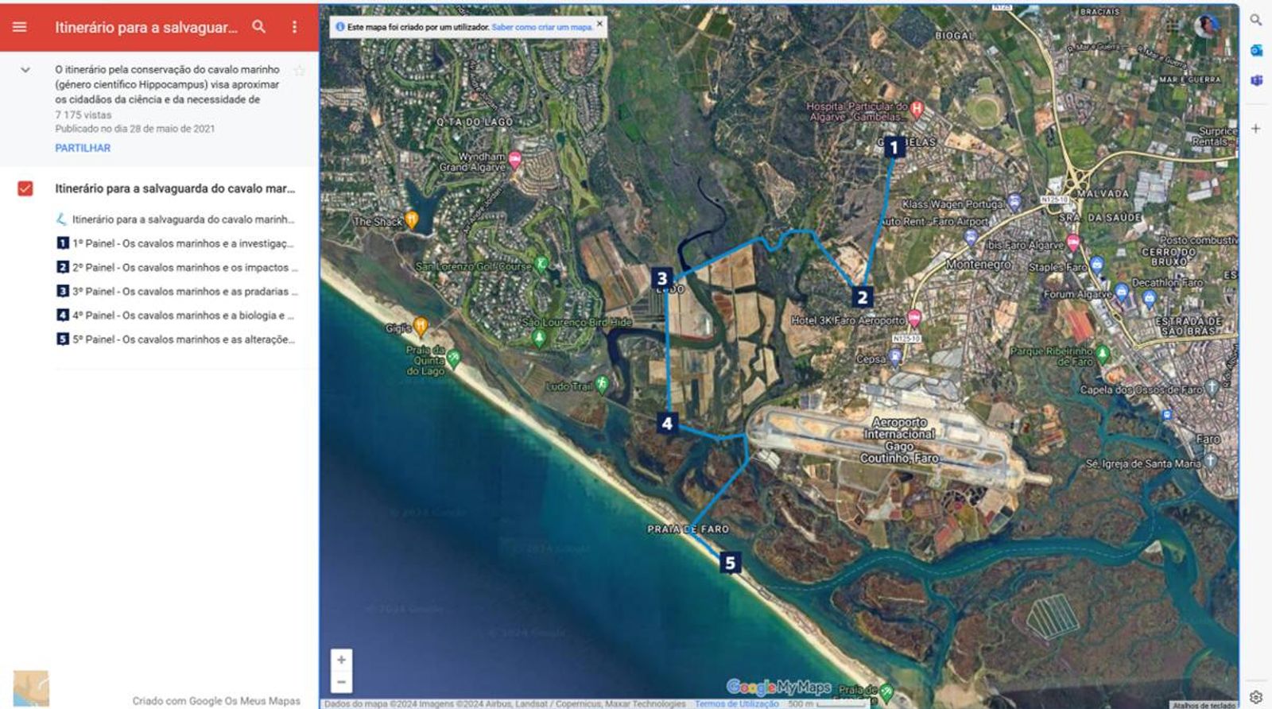Click Hospital Particular do Algarve marker
Screen dimensions: 1272x709
[917, 108]
